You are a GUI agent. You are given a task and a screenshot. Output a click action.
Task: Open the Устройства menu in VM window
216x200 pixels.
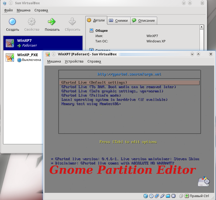point(74,61)
